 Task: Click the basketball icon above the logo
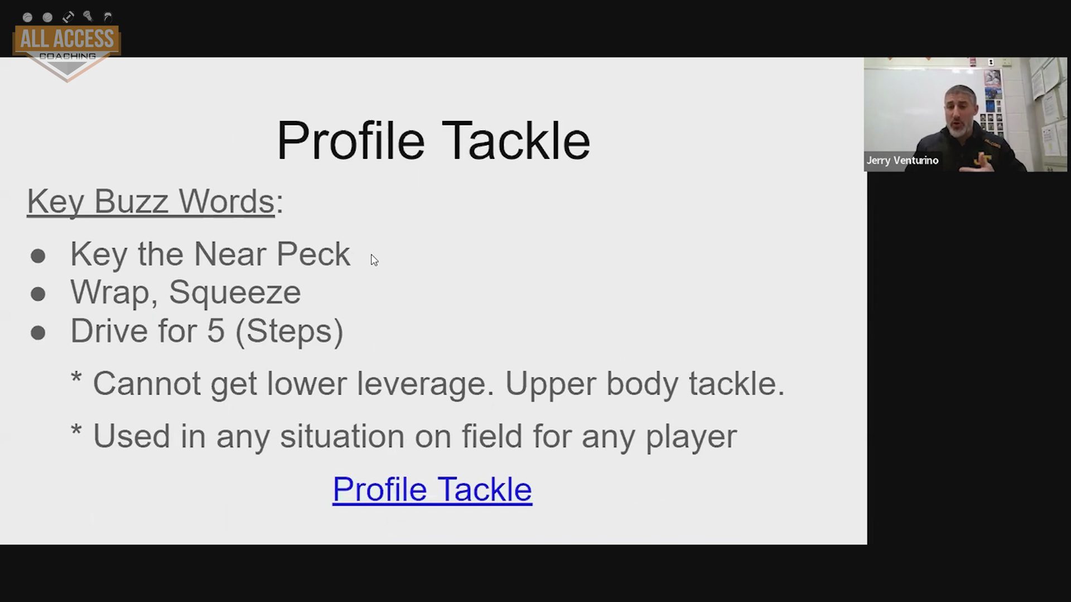47,18
